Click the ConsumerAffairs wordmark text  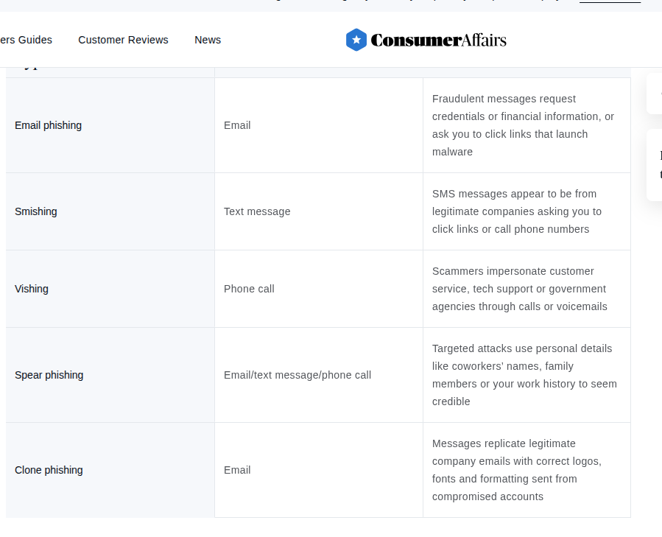point(438,40)
